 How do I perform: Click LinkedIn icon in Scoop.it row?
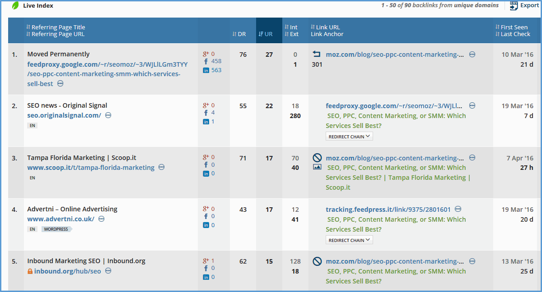pyautogui.click(x=206, y=173)
